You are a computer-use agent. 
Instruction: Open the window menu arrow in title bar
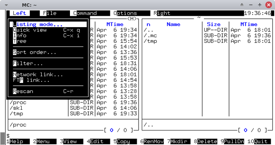tap(6, 5)
